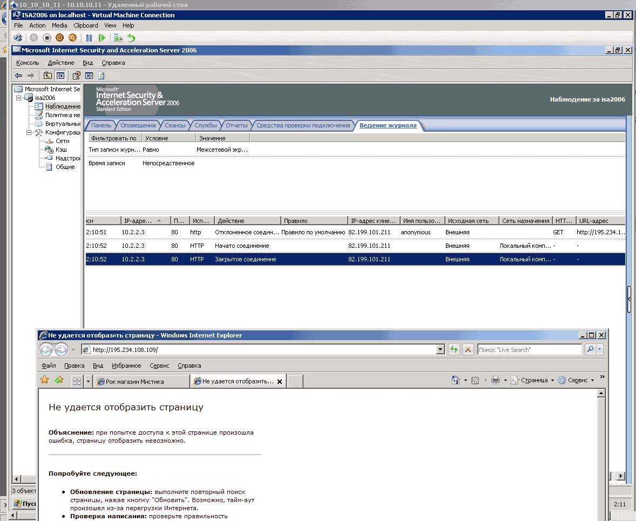Toggle the action pane icon
The width and height of the screenshot is (636, 521).
[x=89, y=76]
